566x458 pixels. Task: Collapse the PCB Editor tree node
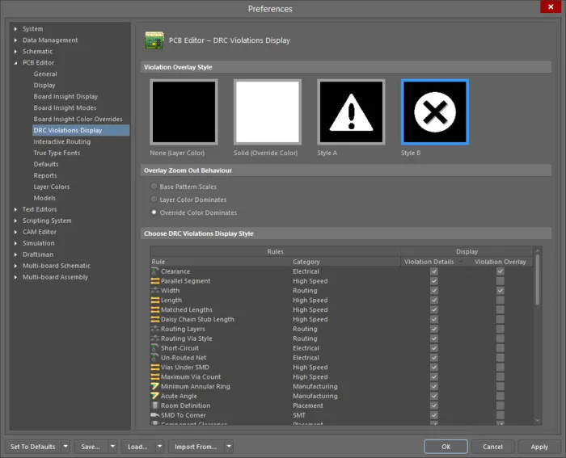[x=15, y=63]
